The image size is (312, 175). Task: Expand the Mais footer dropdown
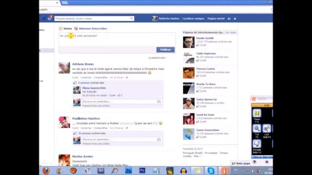[x=197, y=157]
